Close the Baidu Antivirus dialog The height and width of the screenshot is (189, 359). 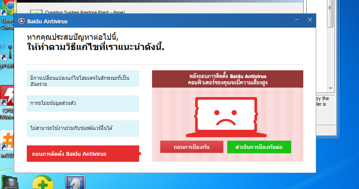(x=310, y=20)
